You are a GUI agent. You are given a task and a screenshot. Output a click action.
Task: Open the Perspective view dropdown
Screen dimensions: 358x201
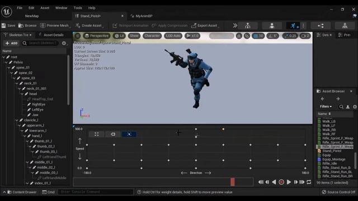97,36
